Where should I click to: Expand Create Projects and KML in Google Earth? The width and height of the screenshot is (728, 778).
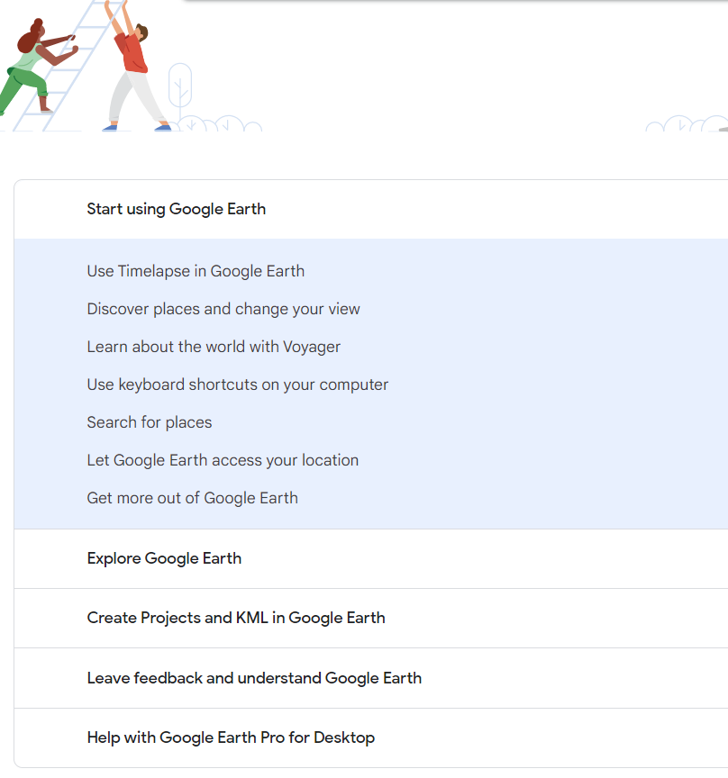point(371,619)
